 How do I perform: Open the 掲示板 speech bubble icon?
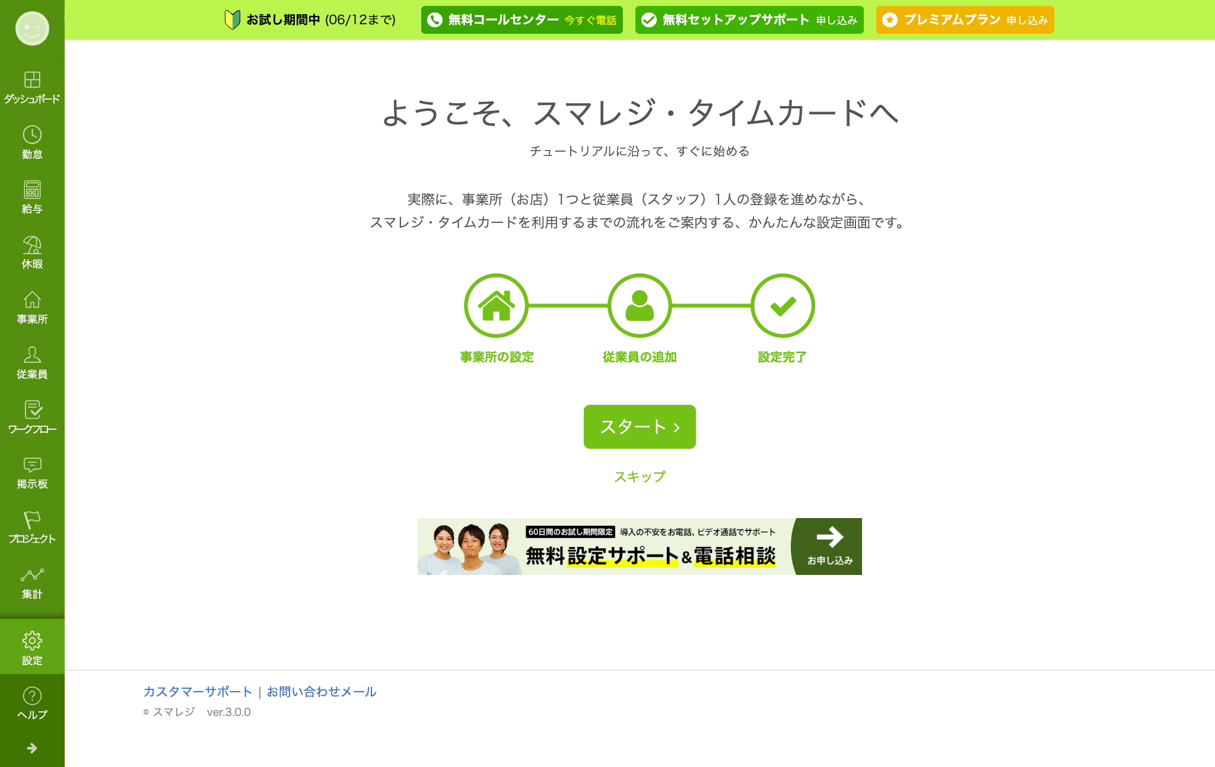point(32,465)
